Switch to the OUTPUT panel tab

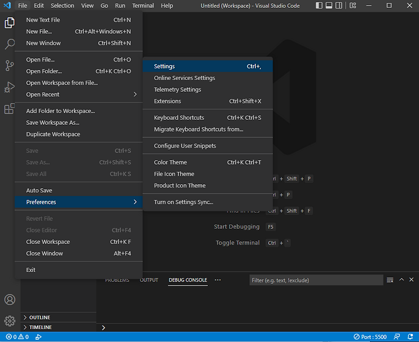(x=149, y=280)
